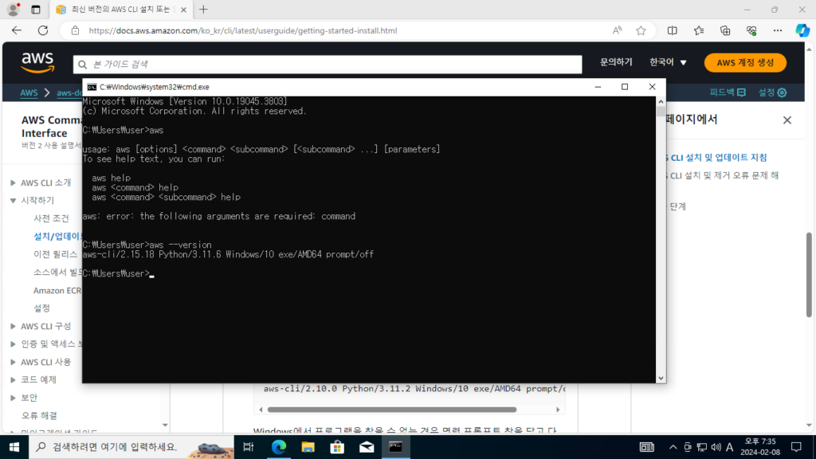Click the 본 가이드 검색 search field
Image resolution: width=816 pixels, height=459 pixels.
click(328, 65)
